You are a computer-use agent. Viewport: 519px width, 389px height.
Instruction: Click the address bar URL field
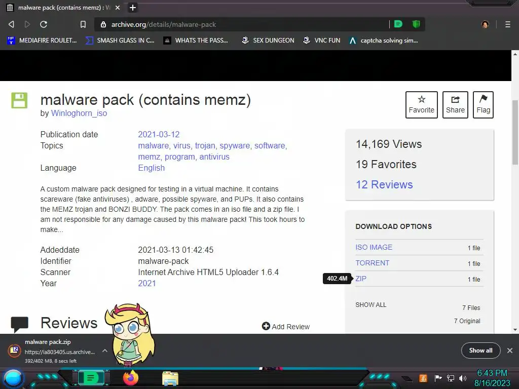[242, 24]
